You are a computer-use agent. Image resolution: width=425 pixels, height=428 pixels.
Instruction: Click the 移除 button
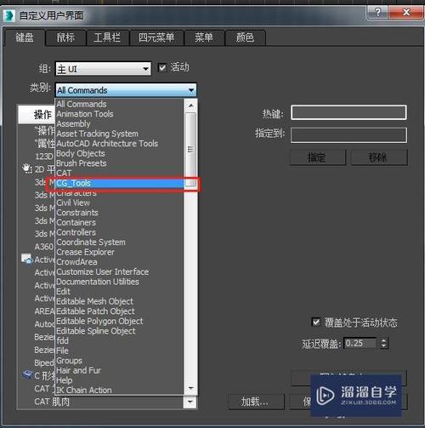coord(379,157)
